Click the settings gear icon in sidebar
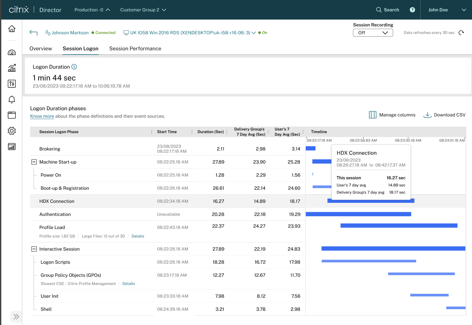This screenshot has height=325, width=472. click(x=12, y=131)
